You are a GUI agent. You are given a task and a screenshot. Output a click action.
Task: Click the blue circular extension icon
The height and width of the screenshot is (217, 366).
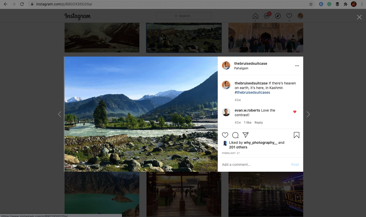click(321, 4)
